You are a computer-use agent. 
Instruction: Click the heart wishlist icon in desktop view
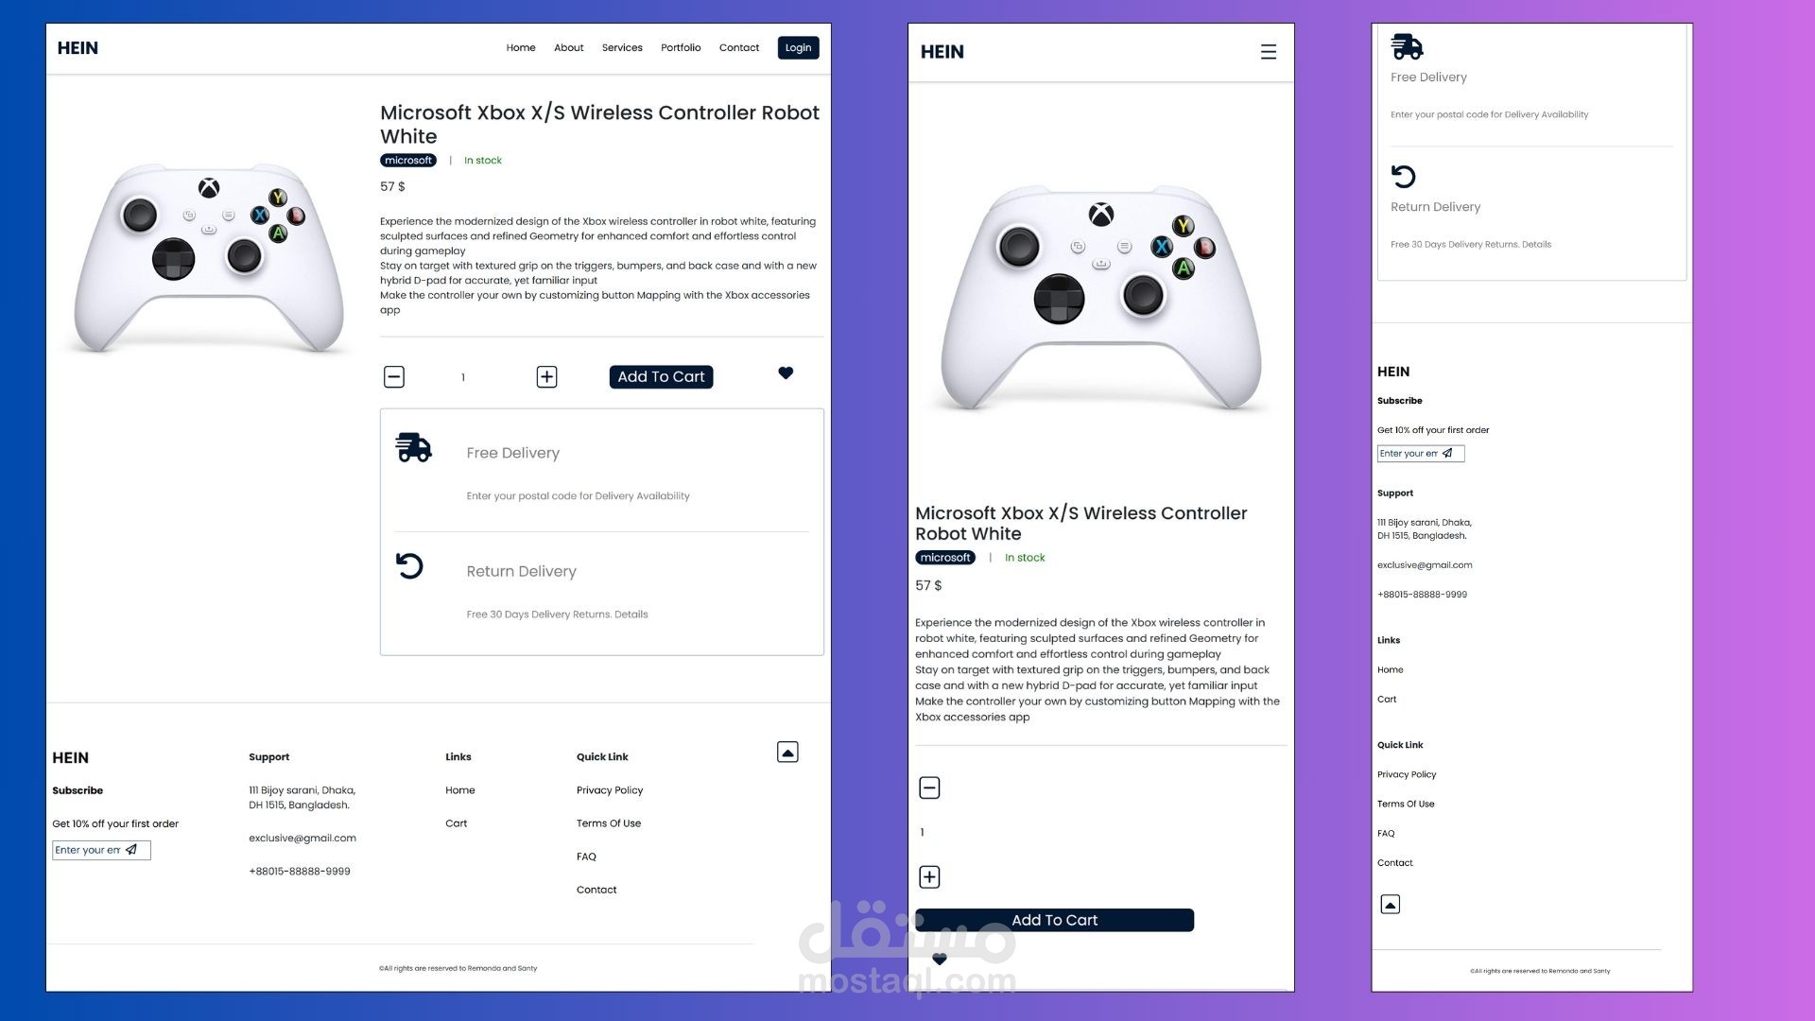pyautogui.click(x=786, y=373)
